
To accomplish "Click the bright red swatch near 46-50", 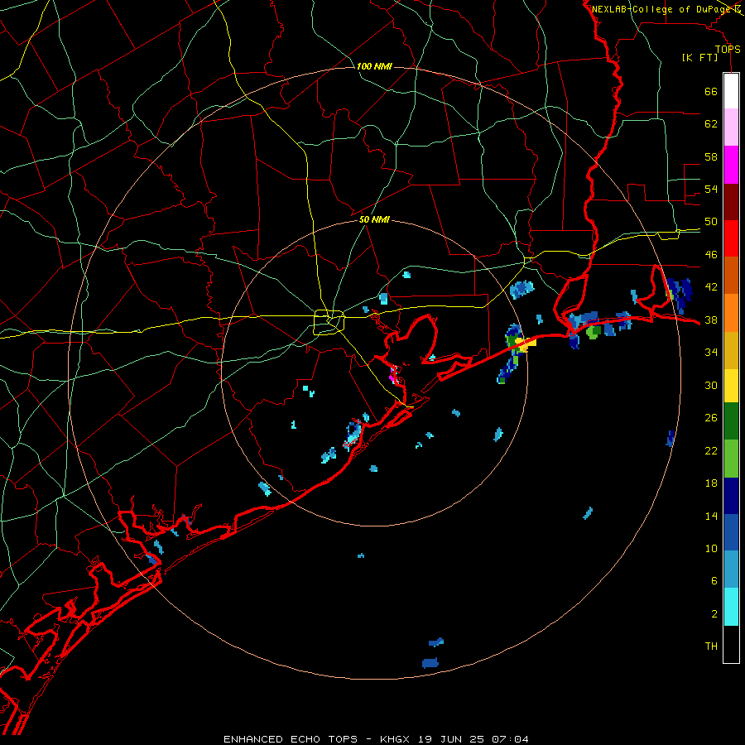I will coord(731,238).
